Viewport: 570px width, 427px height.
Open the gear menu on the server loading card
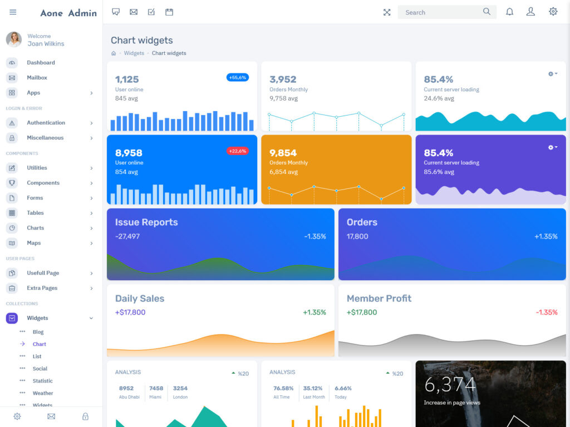pos(550,73)
